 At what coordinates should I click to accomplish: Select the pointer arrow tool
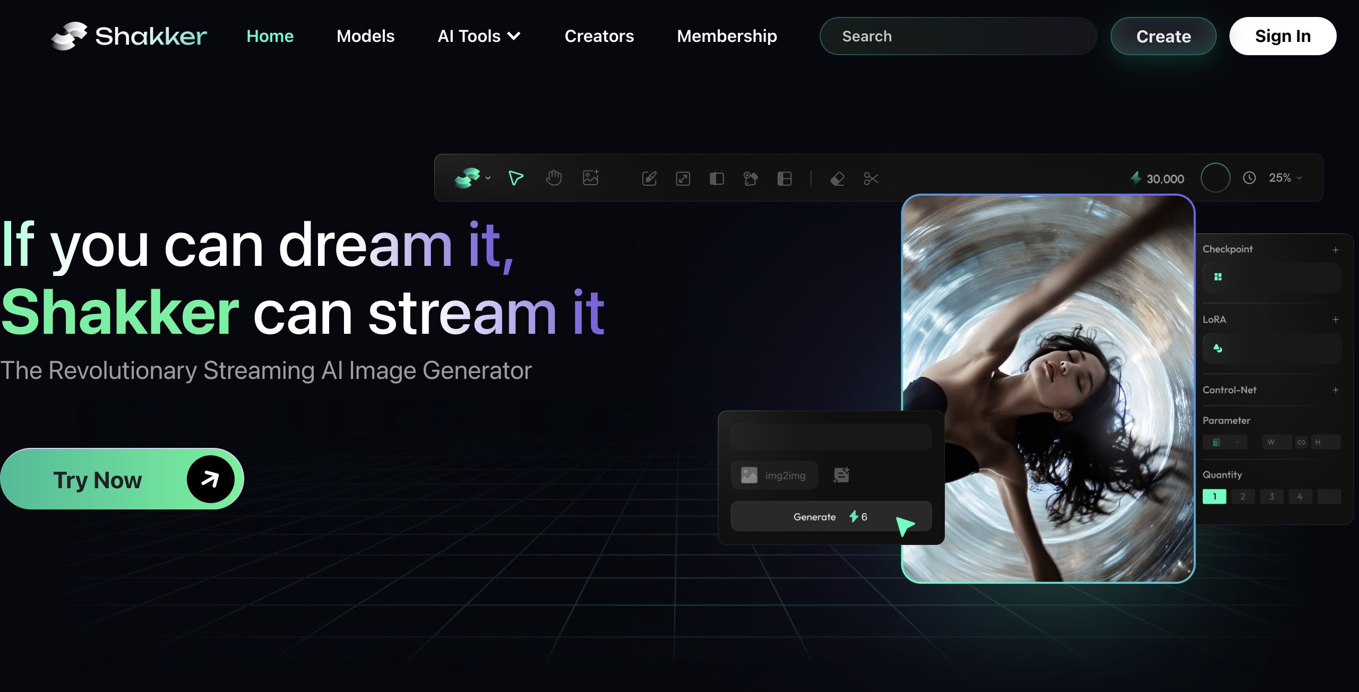(515, 178)
